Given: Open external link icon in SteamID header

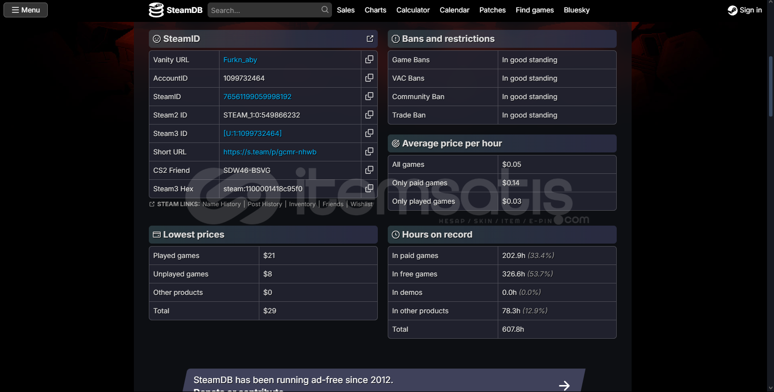Looking at the screenshot, I should pyautogui.click(x=370, y=38).
